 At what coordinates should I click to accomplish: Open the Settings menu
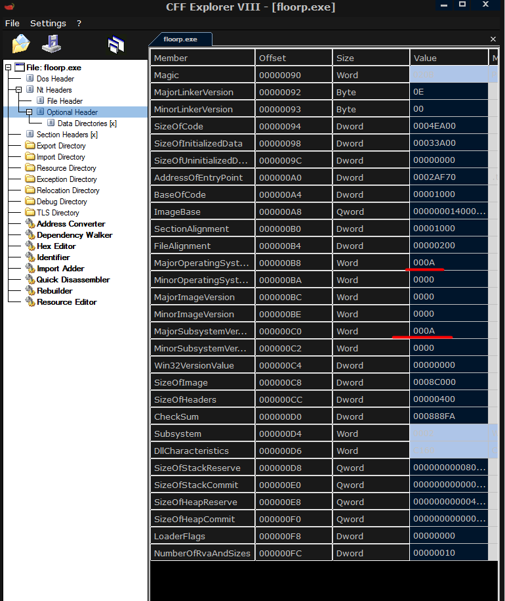49,24
